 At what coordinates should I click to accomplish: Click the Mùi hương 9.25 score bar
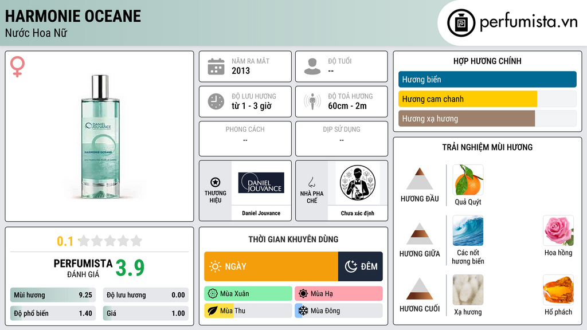click(53, 295)
